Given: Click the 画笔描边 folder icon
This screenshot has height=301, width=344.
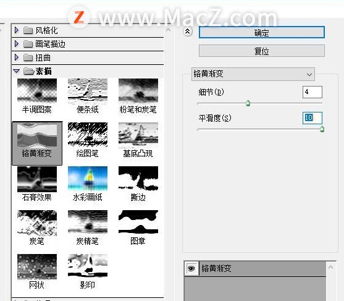Looking at the screenshot, I should tap(28, 44).
